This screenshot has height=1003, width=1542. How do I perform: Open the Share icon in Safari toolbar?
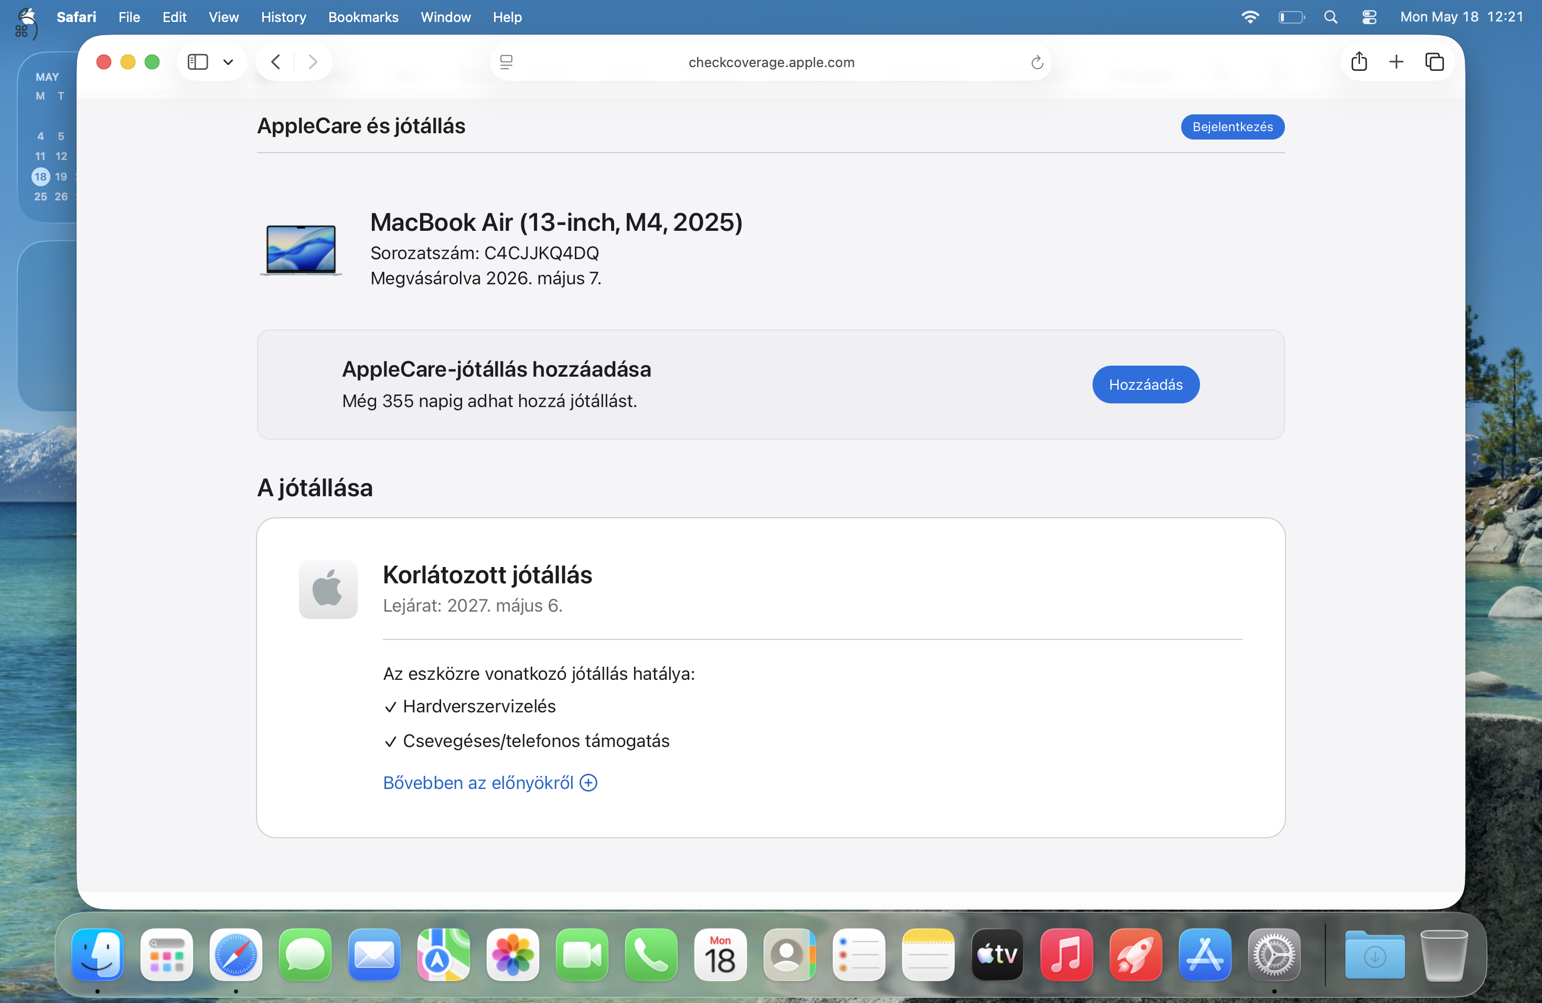1359,62
